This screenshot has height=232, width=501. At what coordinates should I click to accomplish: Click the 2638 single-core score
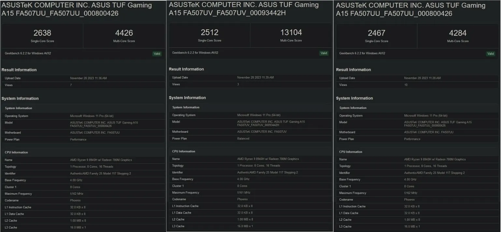coord(42,33)
